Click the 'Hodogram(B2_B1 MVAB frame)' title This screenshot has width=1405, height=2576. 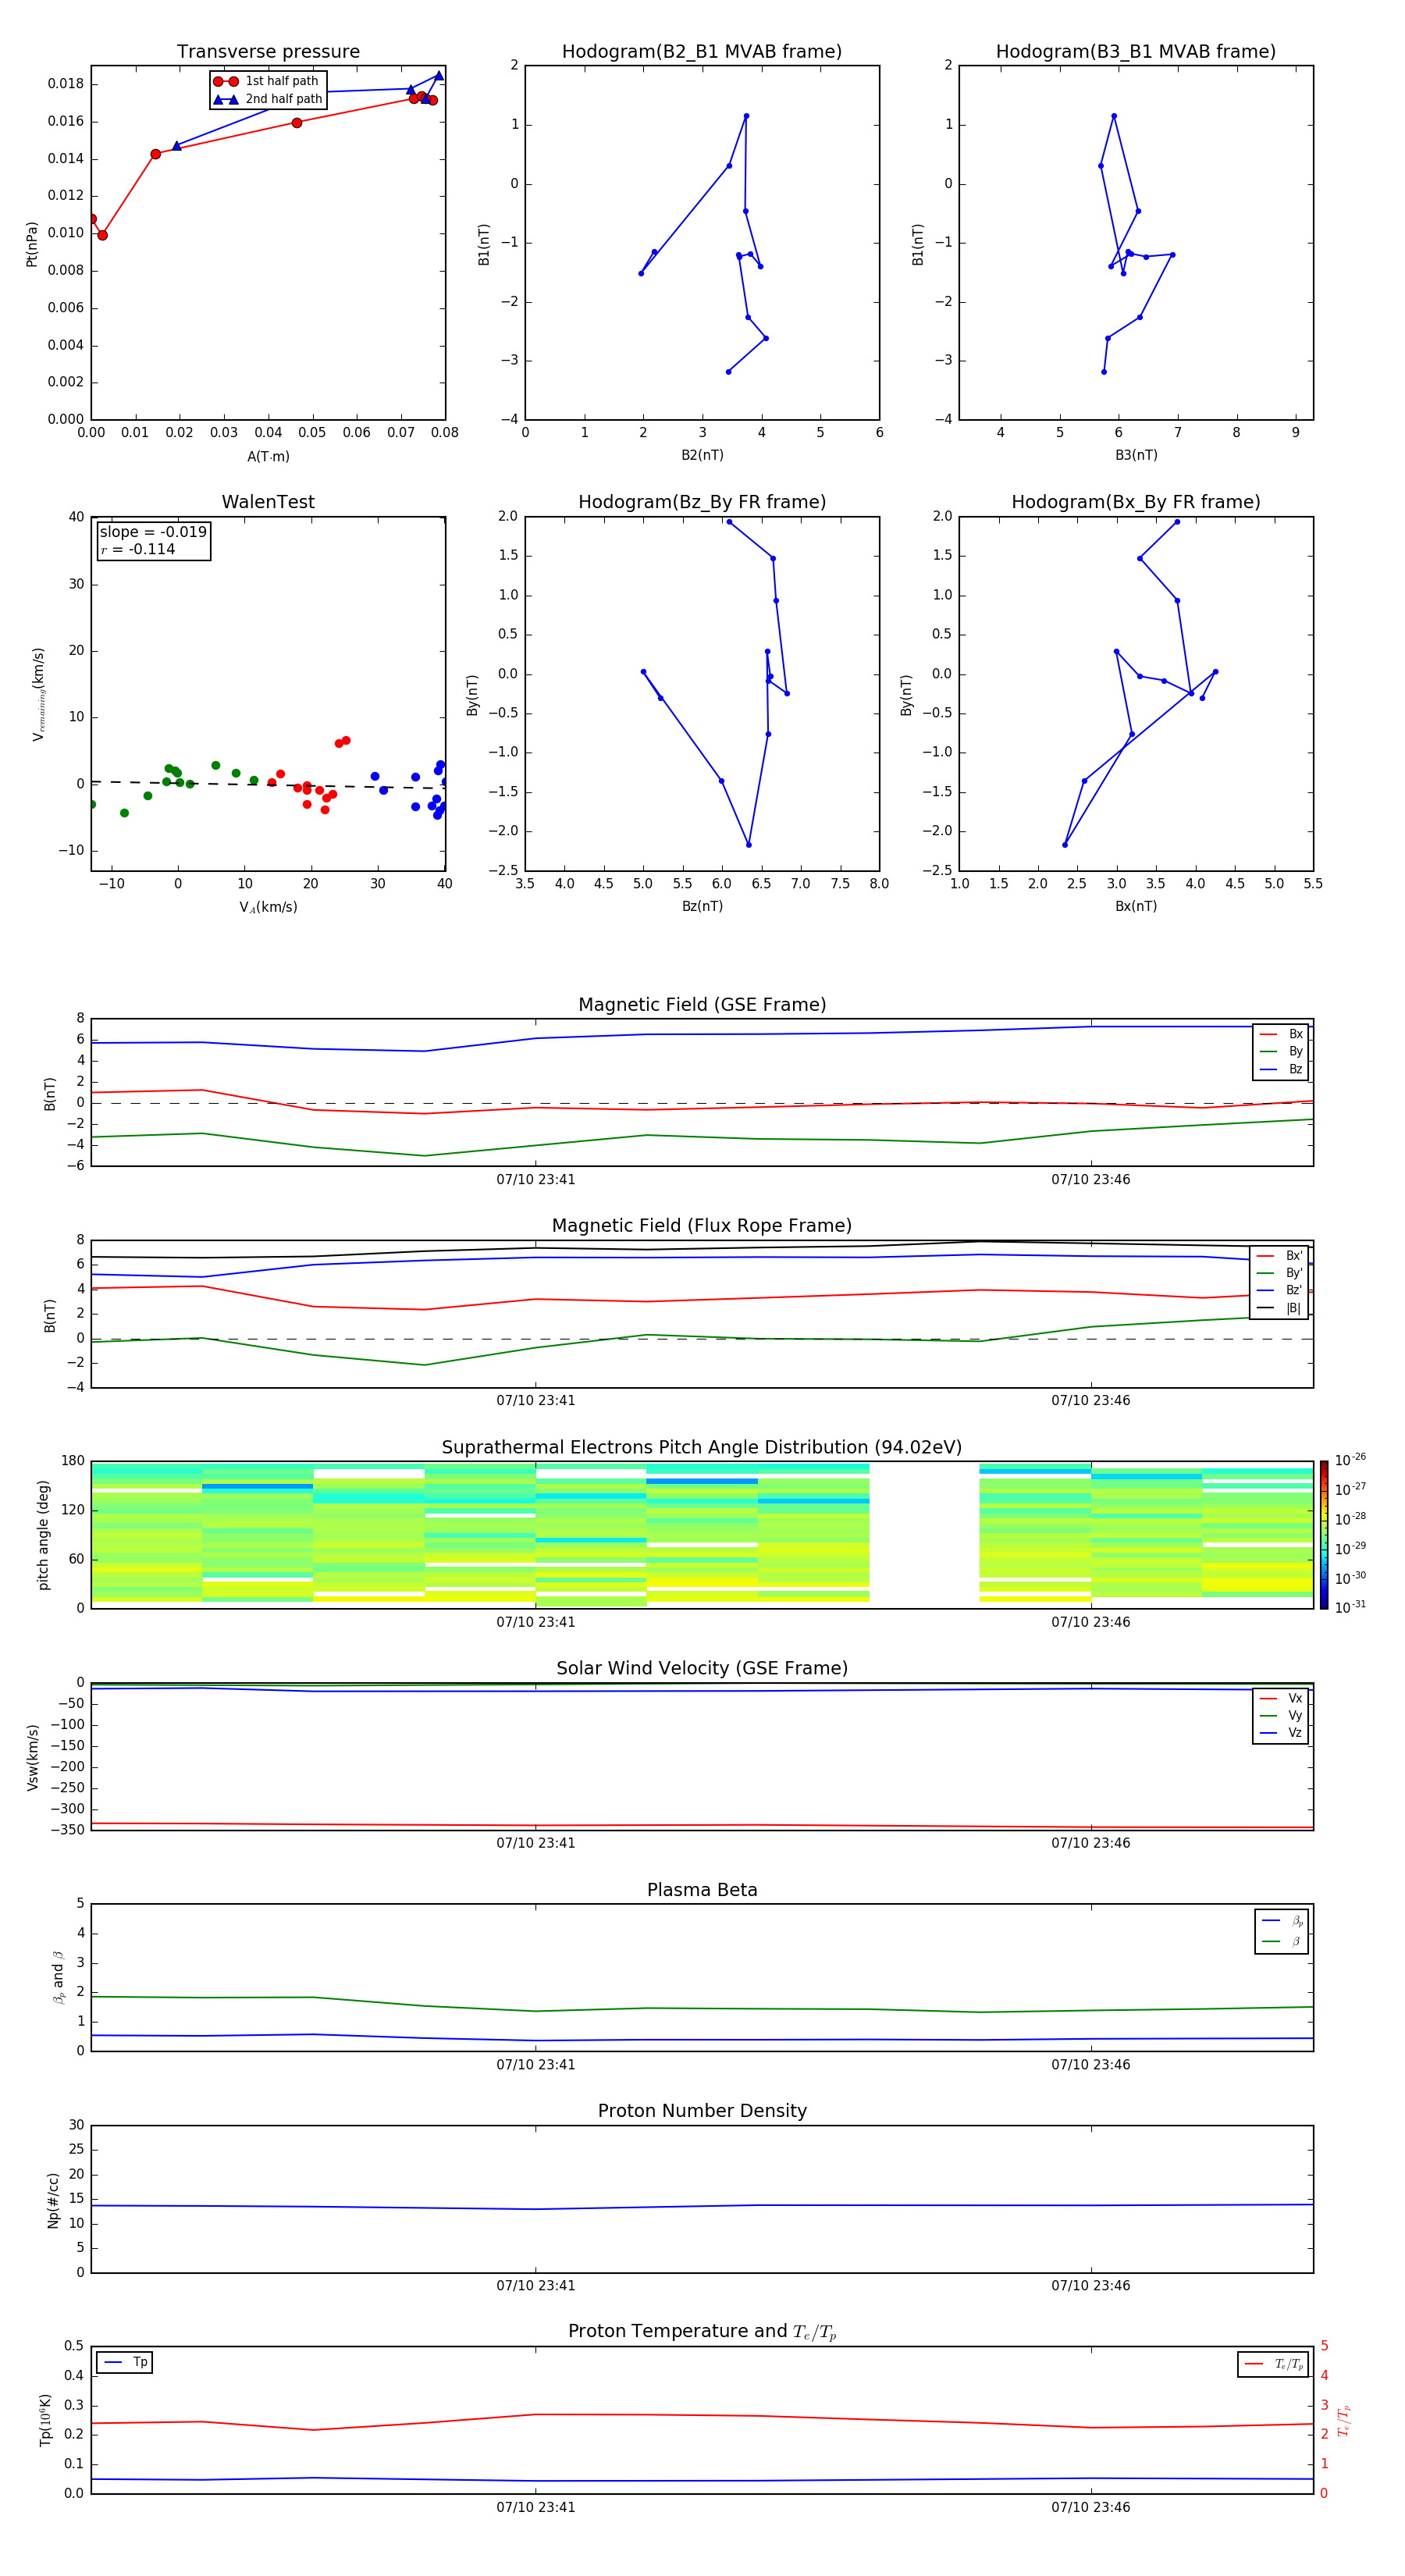(702, 51)
